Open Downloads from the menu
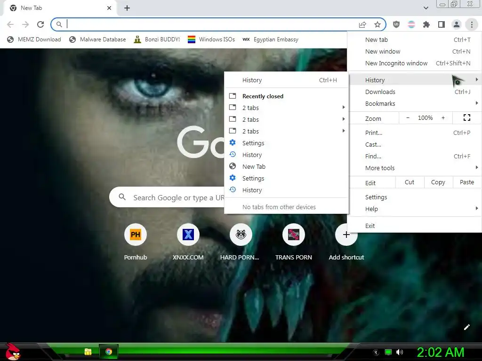This screenshot has height=361, width=482. 414,92
